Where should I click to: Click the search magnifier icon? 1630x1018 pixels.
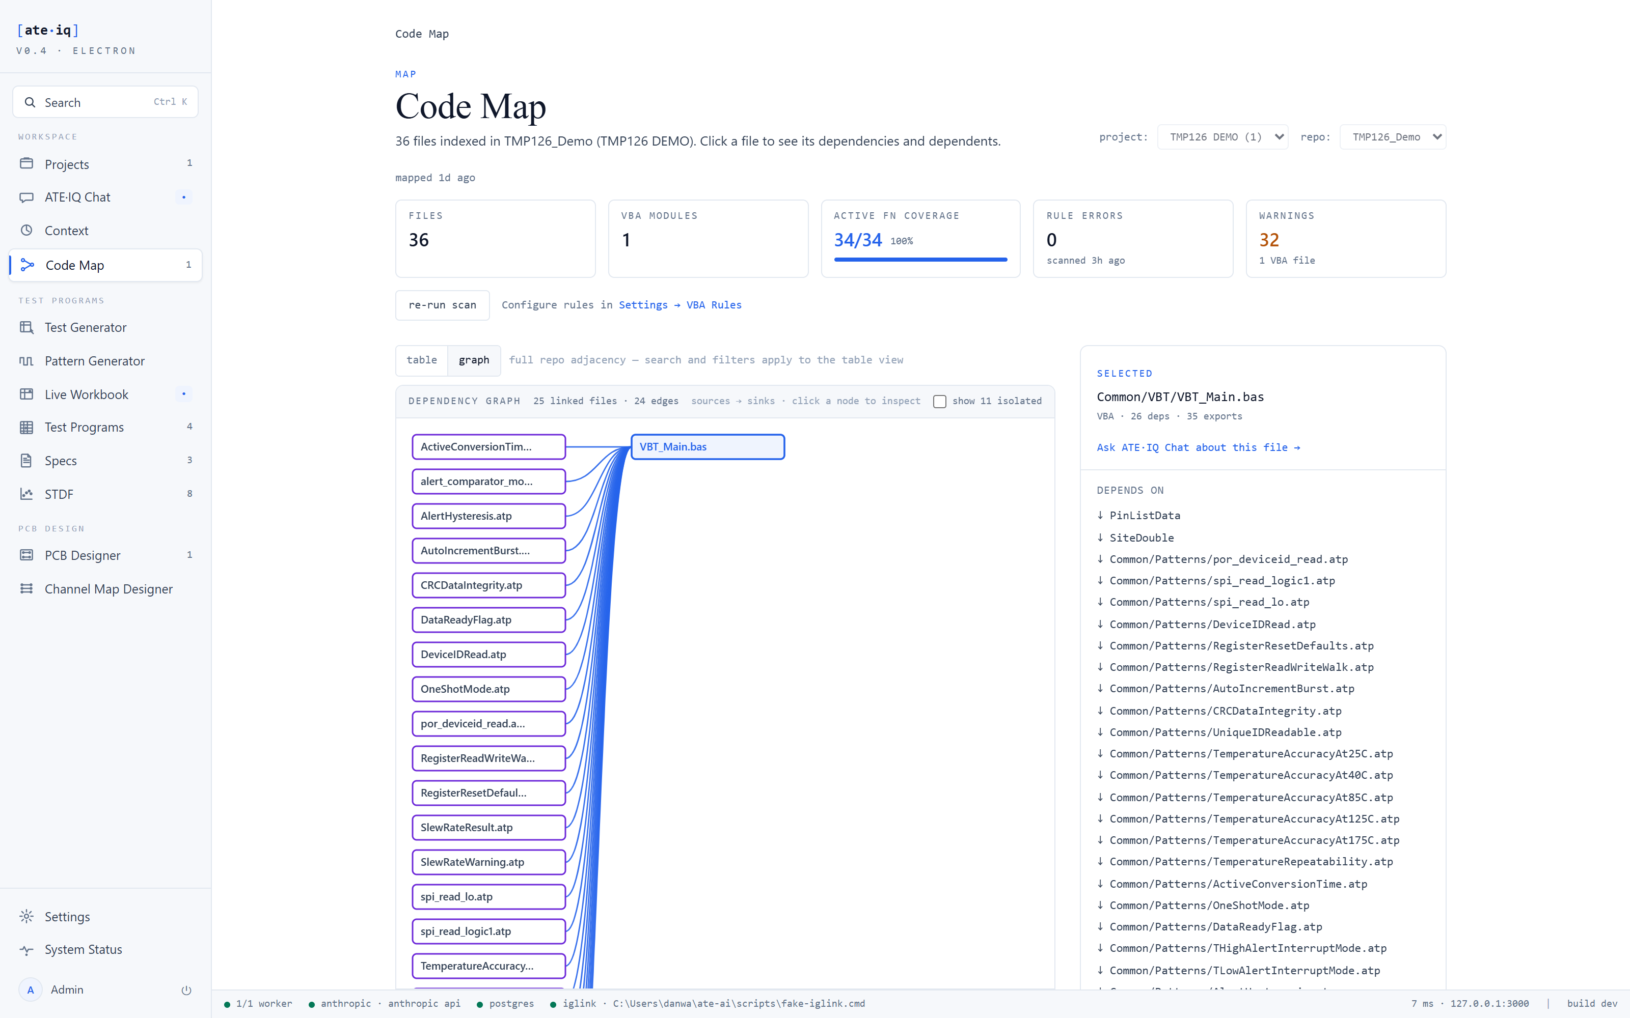pos(30,102)
